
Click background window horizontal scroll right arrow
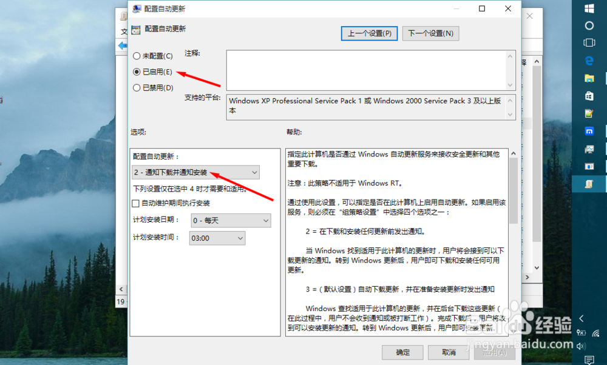[527, 277]
